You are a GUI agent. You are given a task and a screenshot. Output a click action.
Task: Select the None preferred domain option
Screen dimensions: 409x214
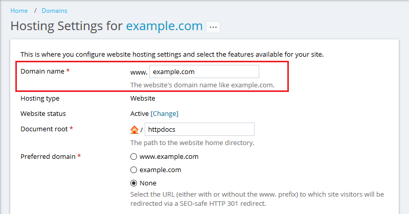133,183
